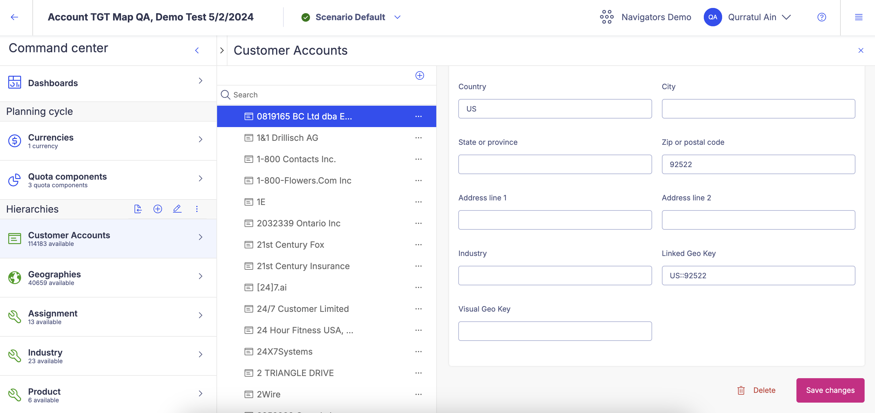Open the Hierarchies more options menu
Image resolution: width=875 pixels, height=413 pixels.
[197, 209]
